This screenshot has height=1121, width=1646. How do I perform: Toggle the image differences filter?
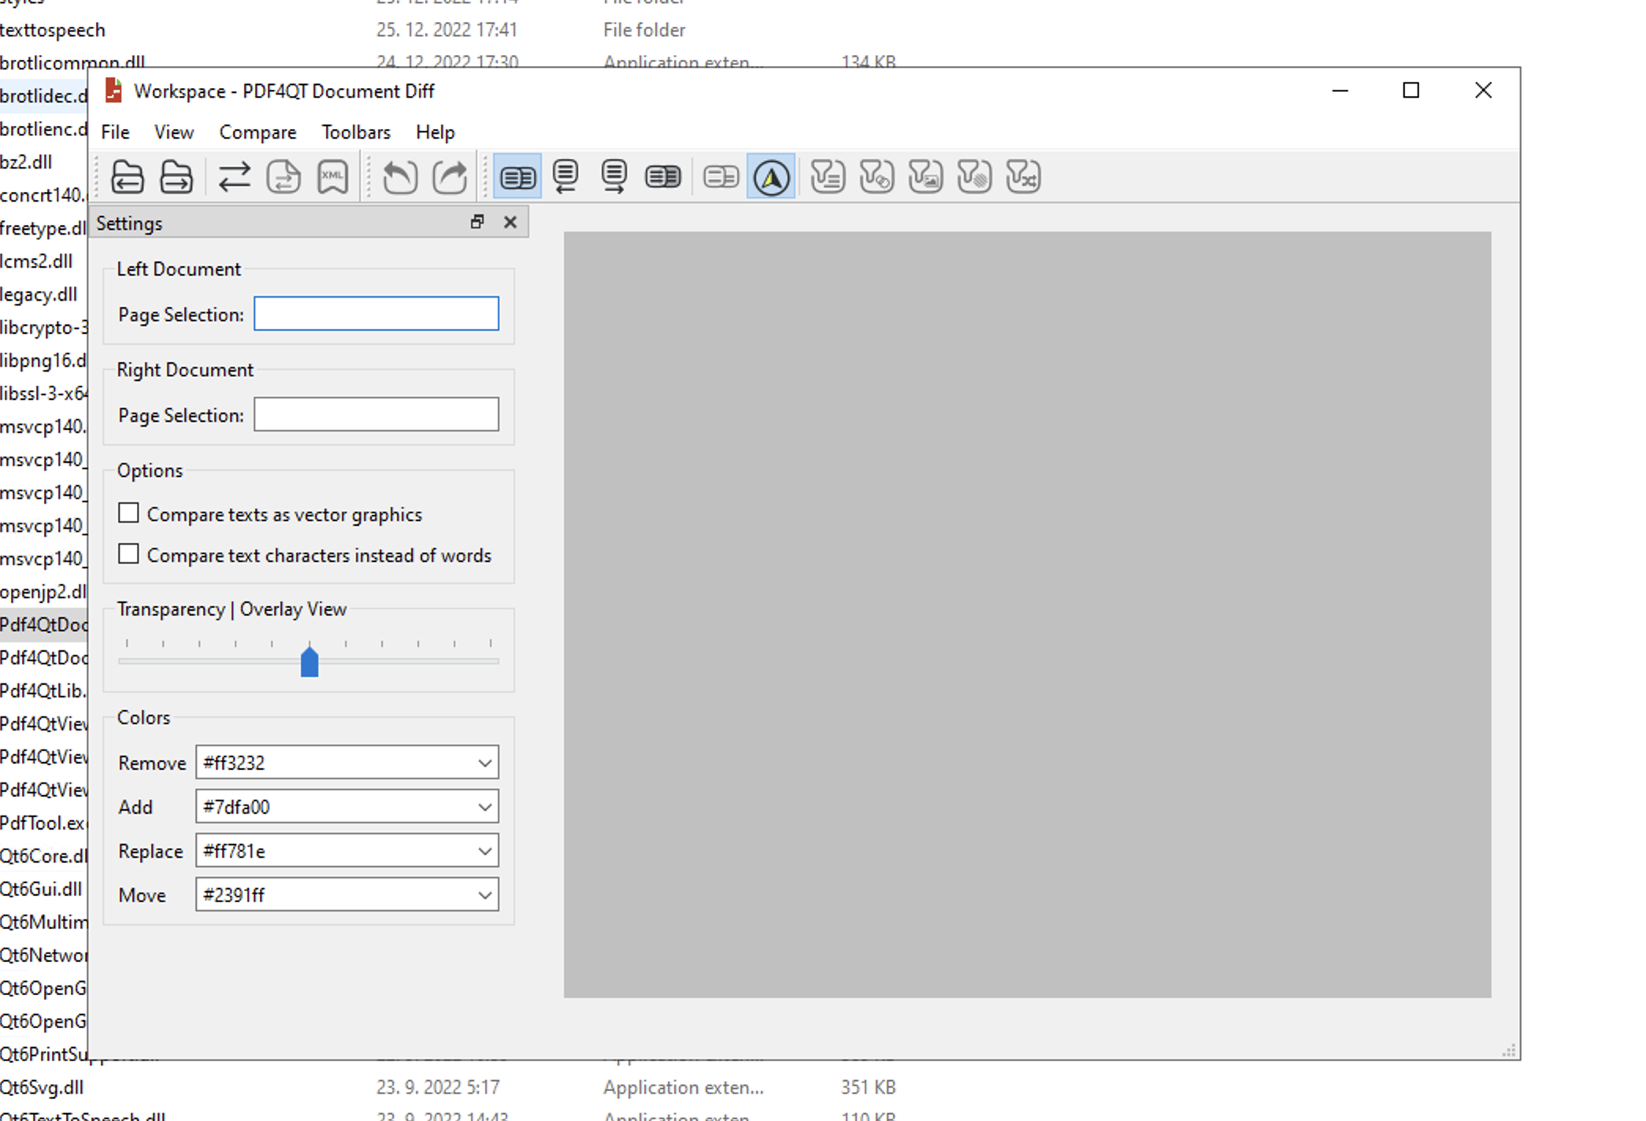tap(925, 176)
